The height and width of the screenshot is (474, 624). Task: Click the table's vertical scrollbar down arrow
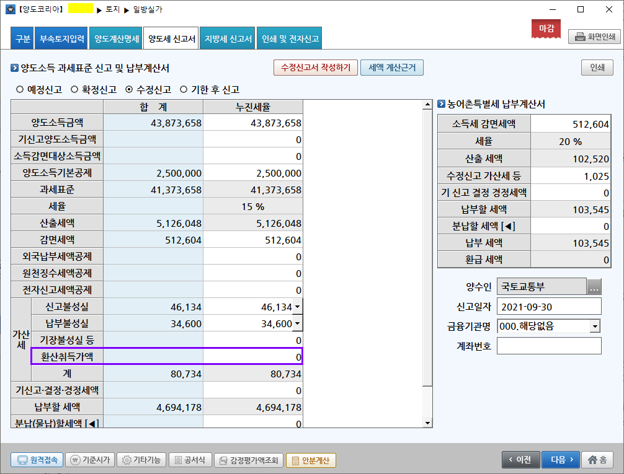pos(427,423)
